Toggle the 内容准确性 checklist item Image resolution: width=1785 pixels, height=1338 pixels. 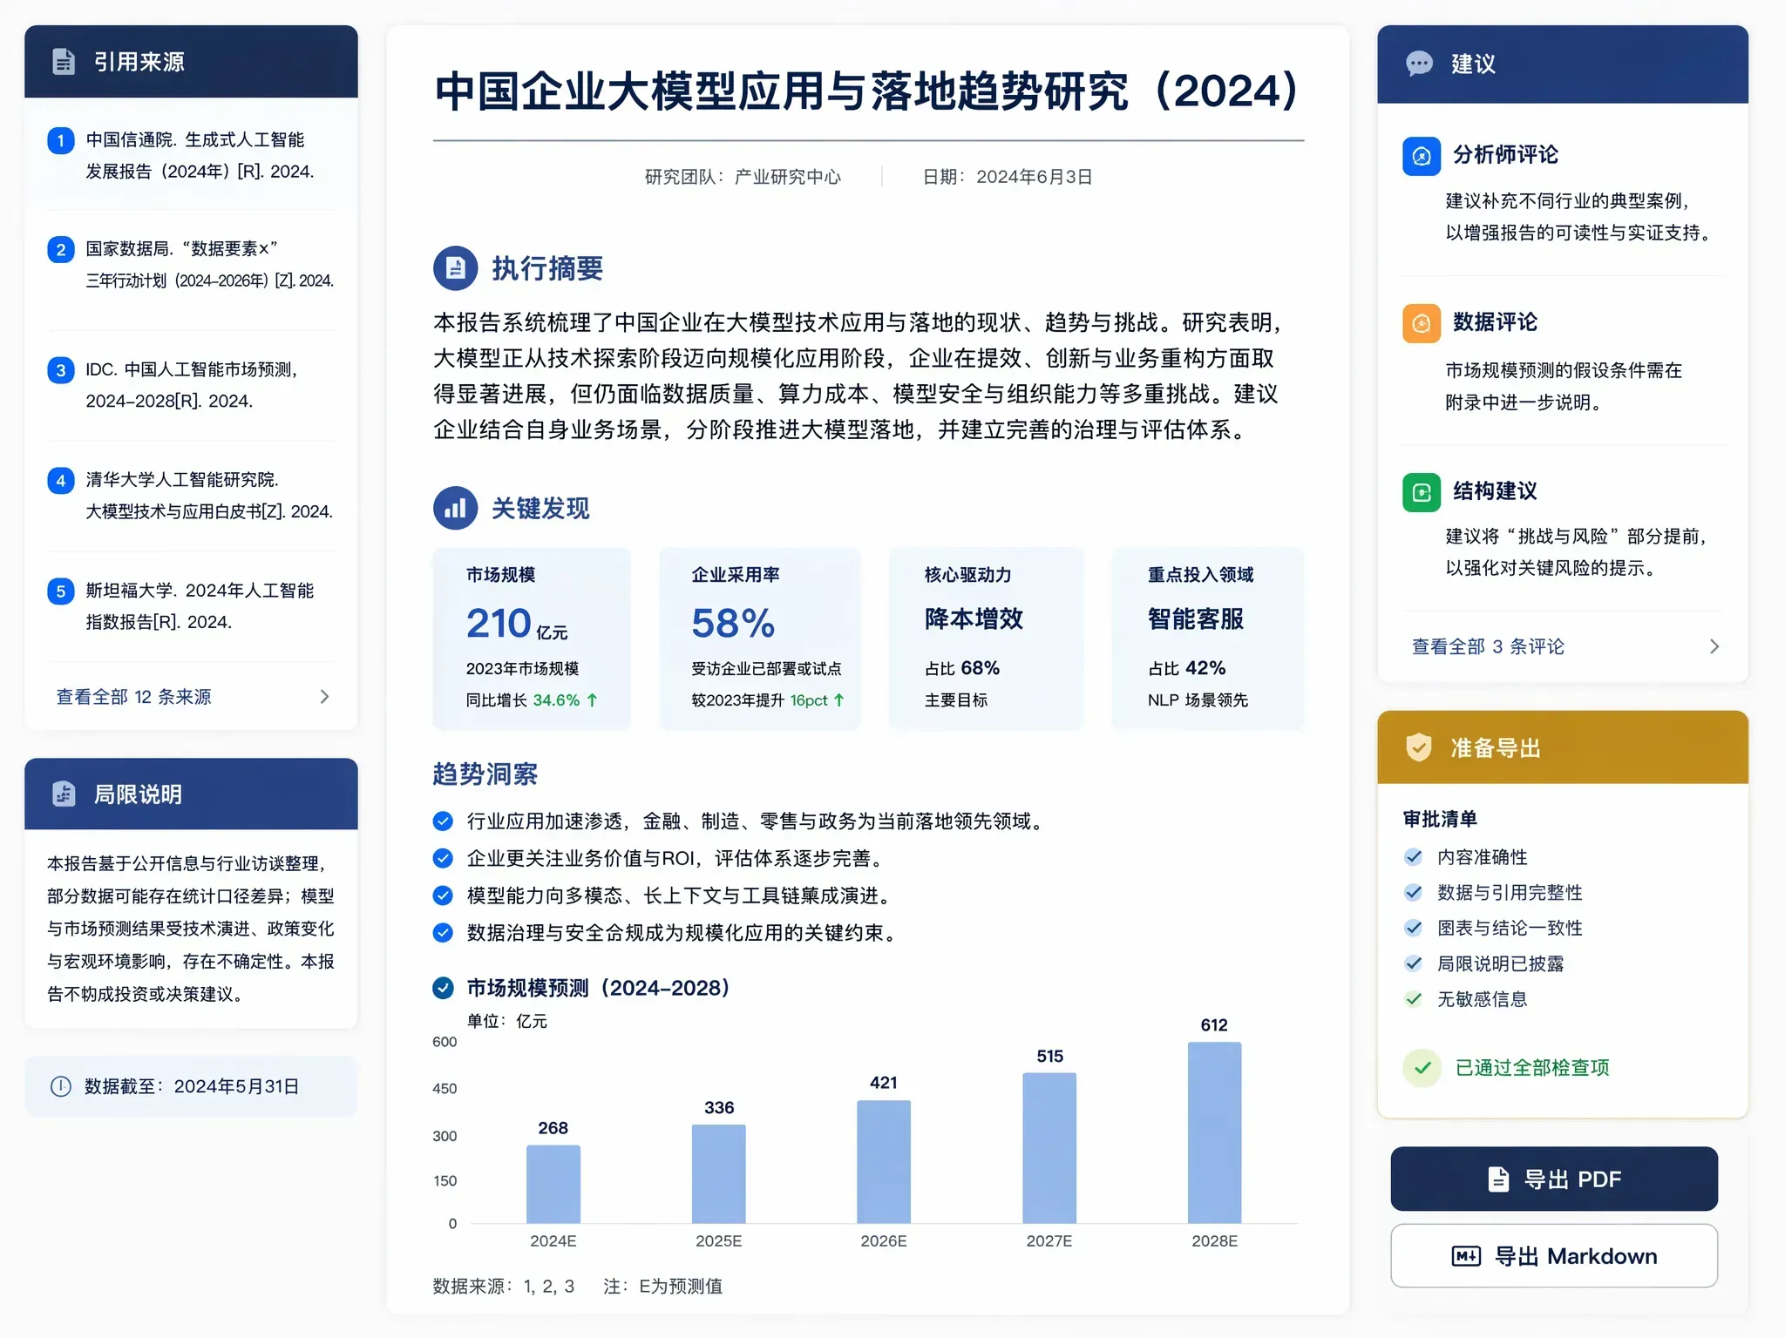(1413, 857)
